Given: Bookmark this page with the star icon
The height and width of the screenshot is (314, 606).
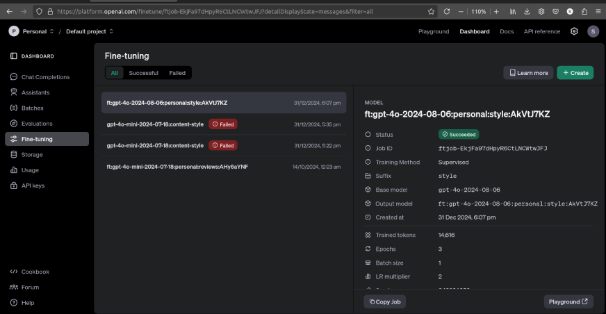Looking at the screenshot, I should (432, 12).
